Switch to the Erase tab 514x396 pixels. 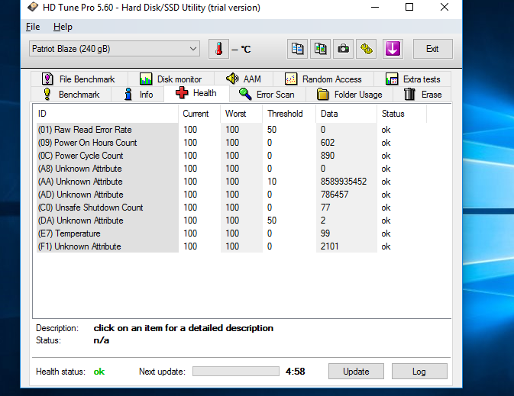point(422,95)
